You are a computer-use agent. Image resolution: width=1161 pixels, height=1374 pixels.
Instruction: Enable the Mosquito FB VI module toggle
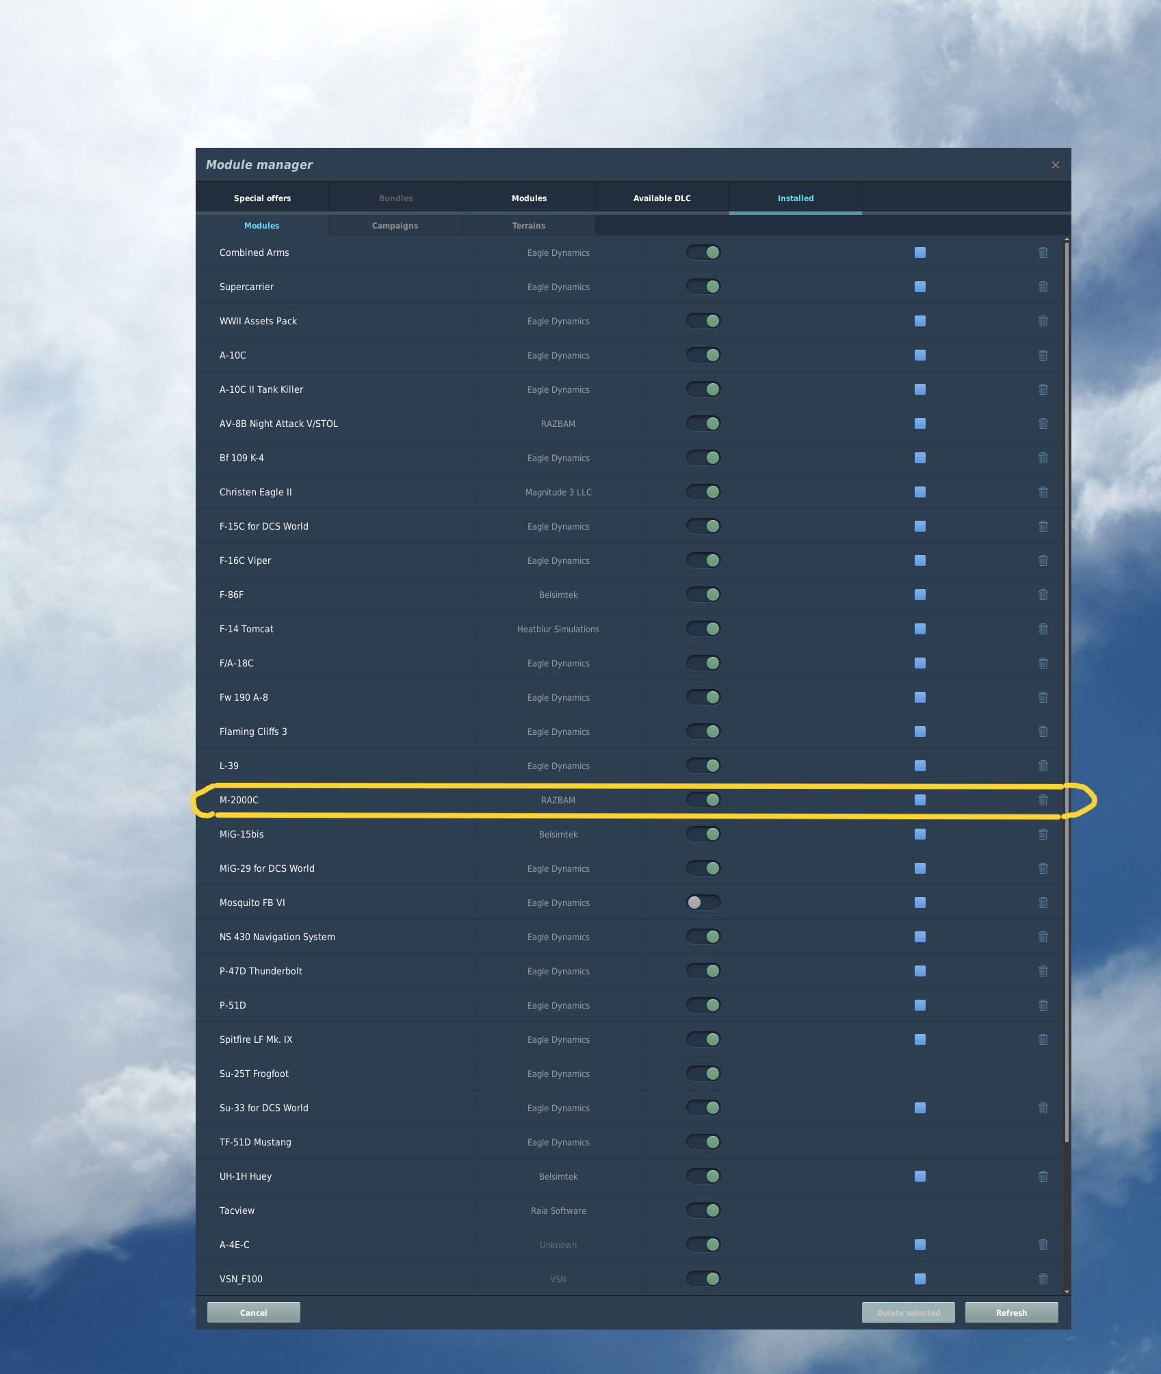[x=703, y=903]
